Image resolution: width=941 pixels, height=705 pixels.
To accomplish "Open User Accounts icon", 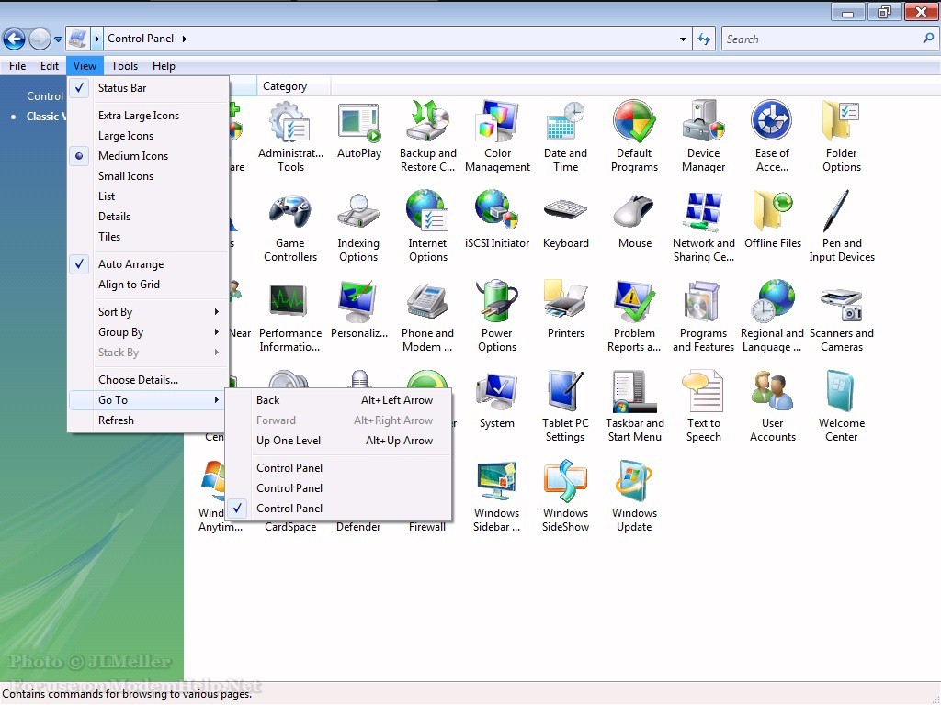I will (x=772, y=406).
